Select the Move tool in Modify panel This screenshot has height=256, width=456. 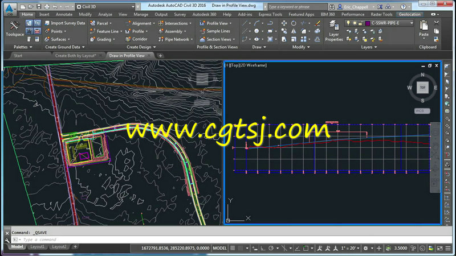284,23
